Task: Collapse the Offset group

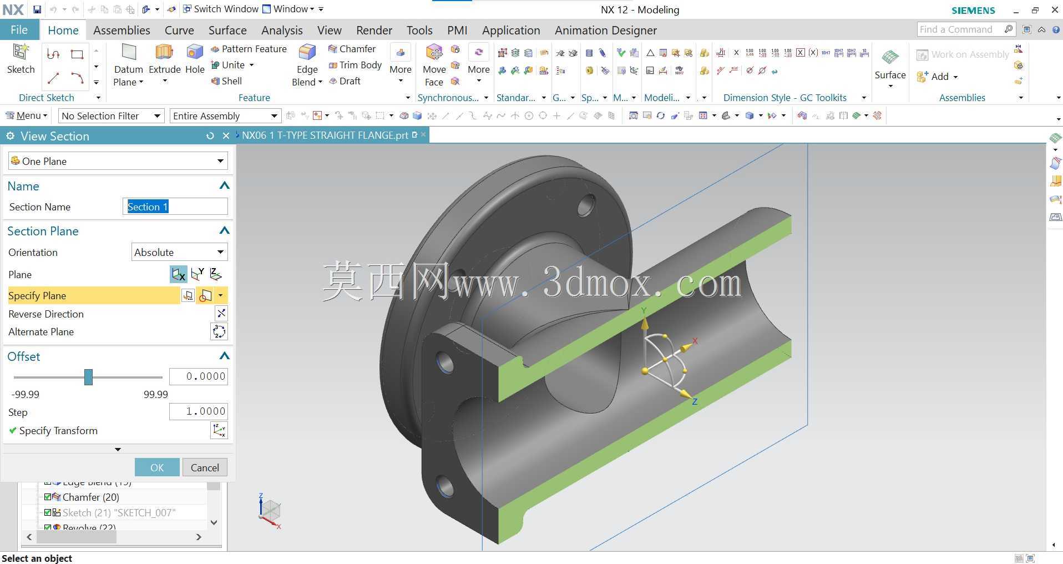Action: (224, 356)
